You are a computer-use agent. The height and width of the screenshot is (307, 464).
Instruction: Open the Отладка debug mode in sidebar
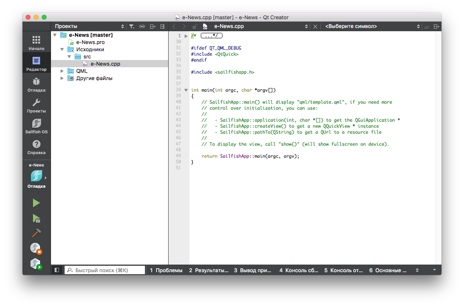pyautogui.click(x=37, y=84)
